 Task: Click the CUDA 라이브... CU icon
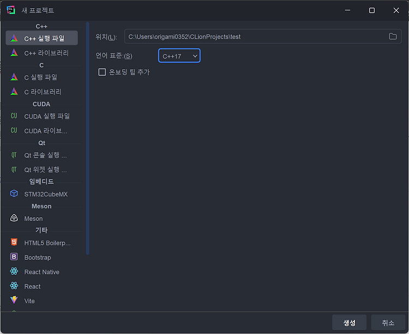coord(14,130)
